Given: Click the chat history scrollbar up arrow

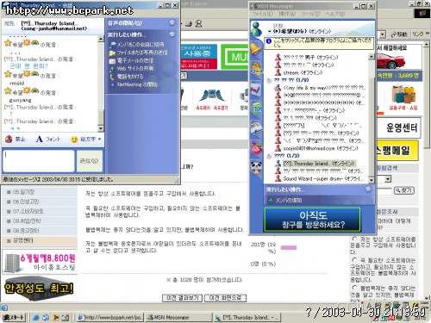Looking at the screenshot, I should (x=101, y=39).
